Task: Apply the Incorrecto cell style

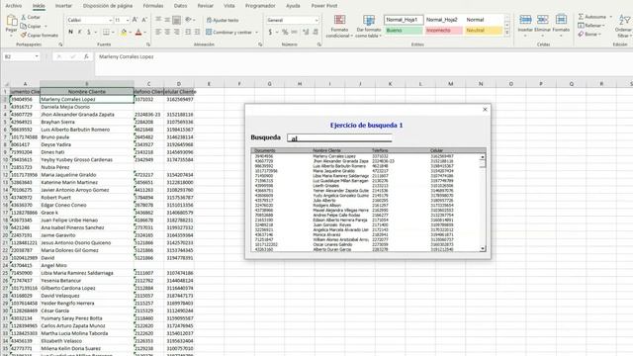Action: pos(444,31)
